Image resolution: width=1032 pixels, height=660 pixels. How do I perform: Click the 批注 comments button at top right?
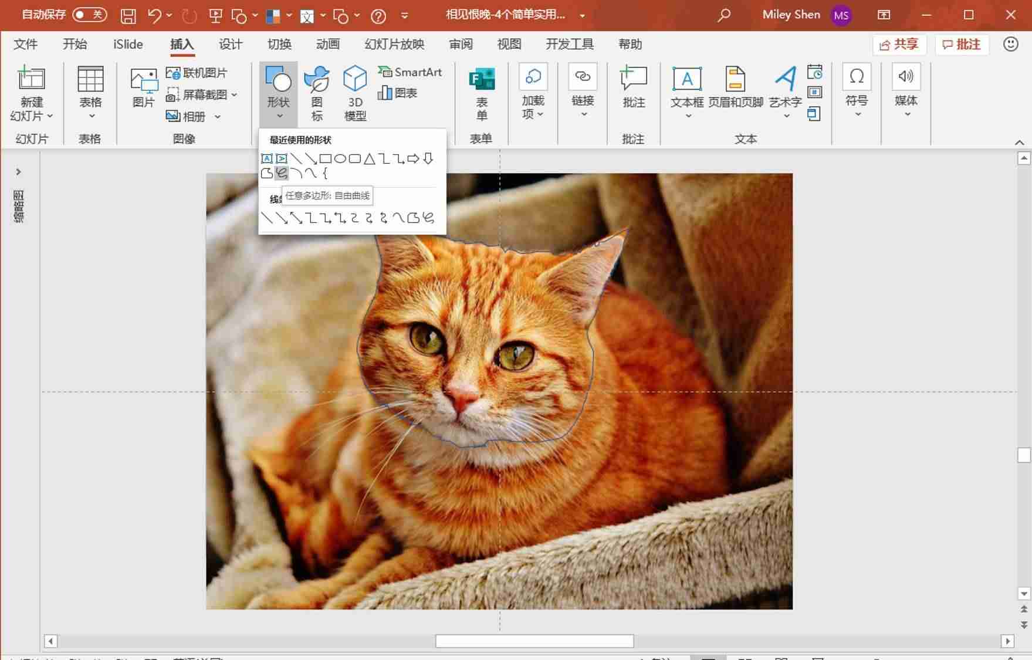coord(962,45)
